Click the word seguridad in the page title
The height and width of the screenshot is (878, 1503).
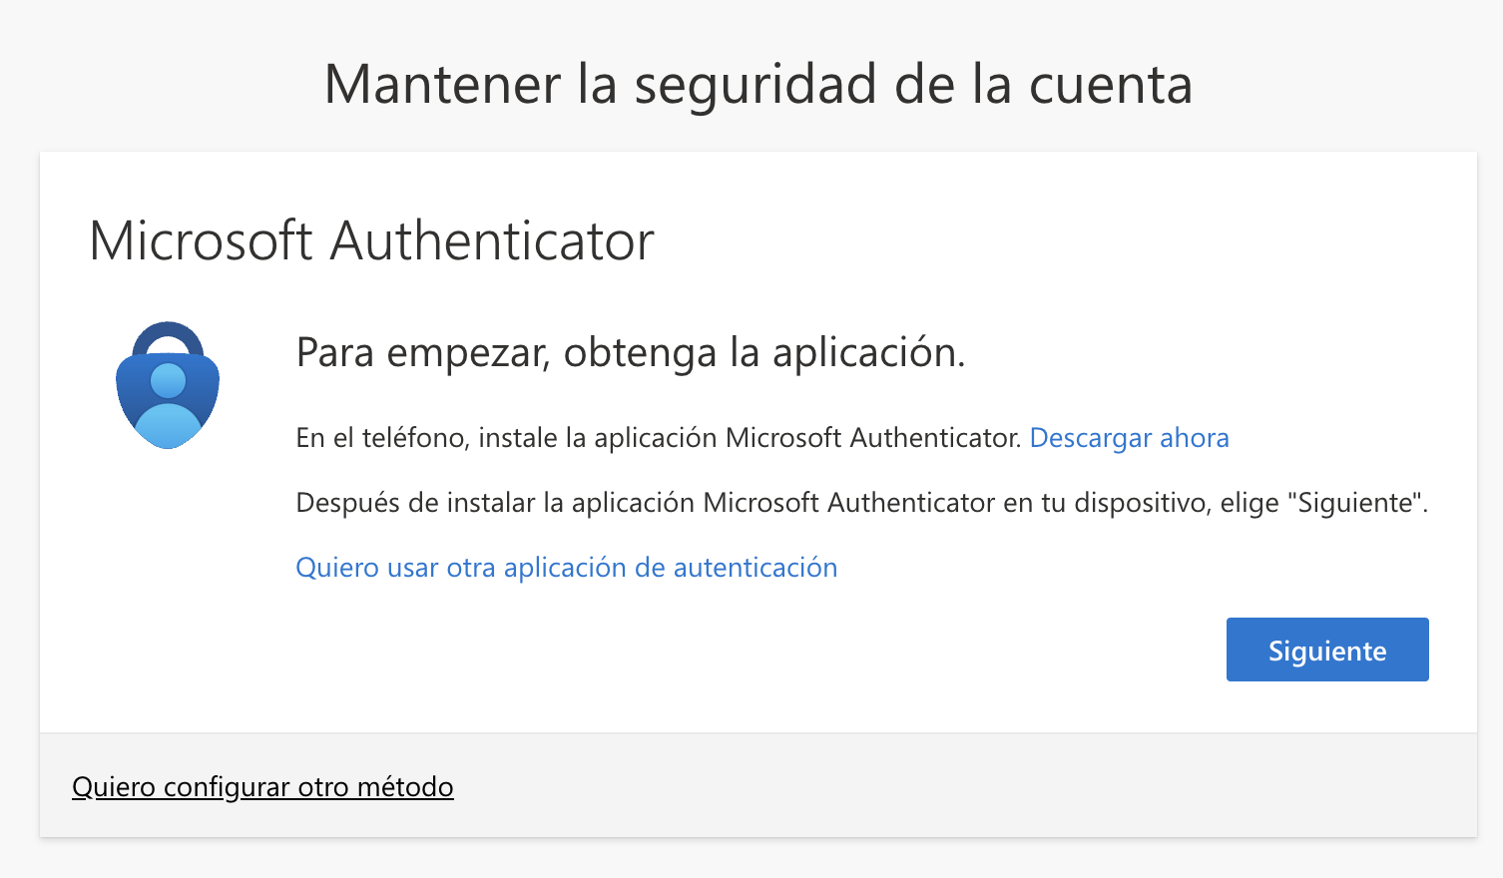tap(755, 86)
